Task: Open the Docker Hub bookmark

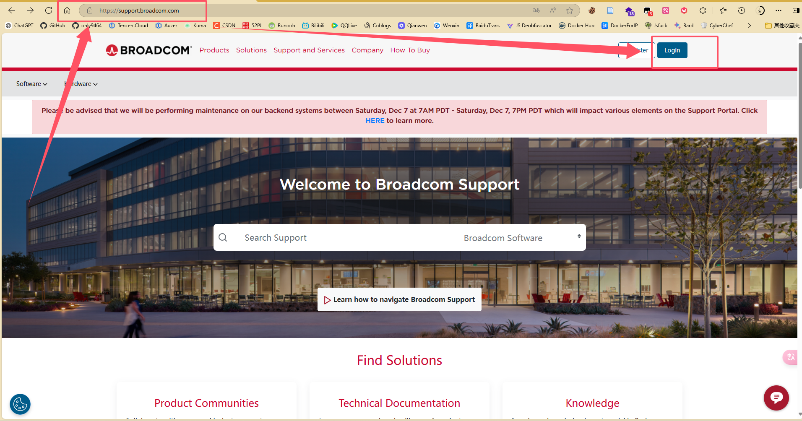Action: coord(576,26)
